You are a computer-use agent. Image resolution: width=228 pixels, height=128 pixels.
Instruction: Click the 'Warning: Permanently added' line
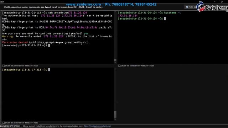point(57,36)
